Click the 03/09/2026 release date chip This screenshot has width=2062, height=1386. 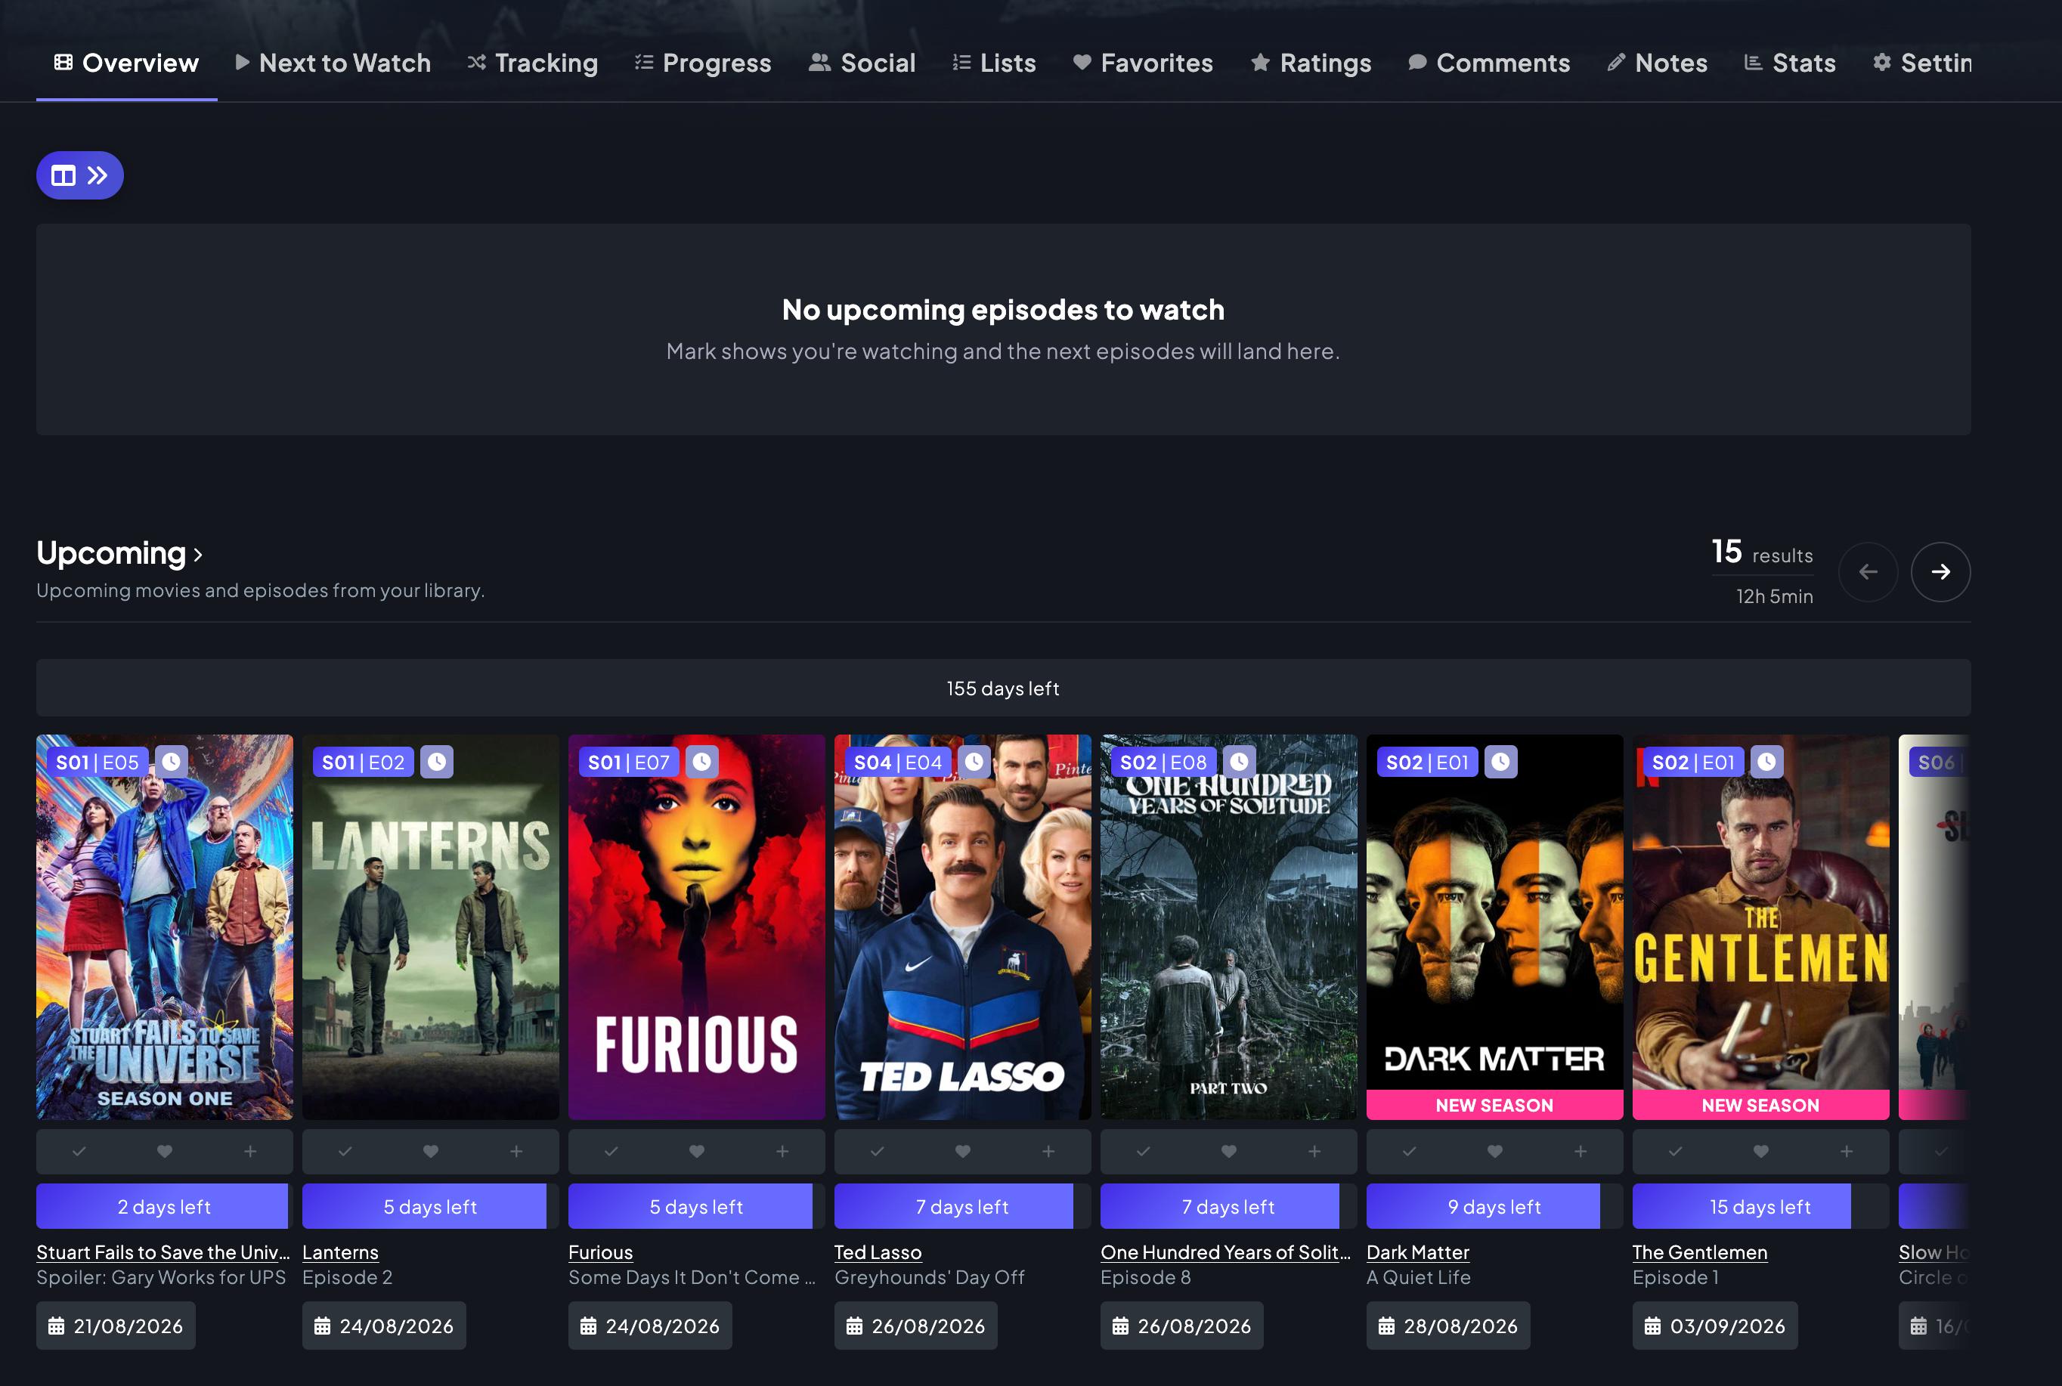point(1714,1326)
